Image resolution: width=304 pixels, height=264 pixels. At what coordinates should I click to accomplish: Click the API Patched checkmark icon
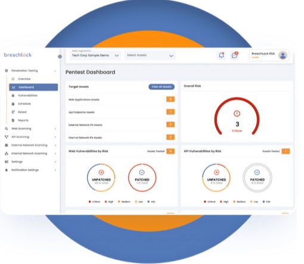click(257, 172)
